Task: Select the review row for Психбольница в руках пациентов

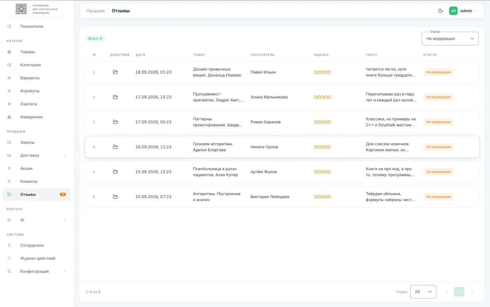Action: (282, 172)
